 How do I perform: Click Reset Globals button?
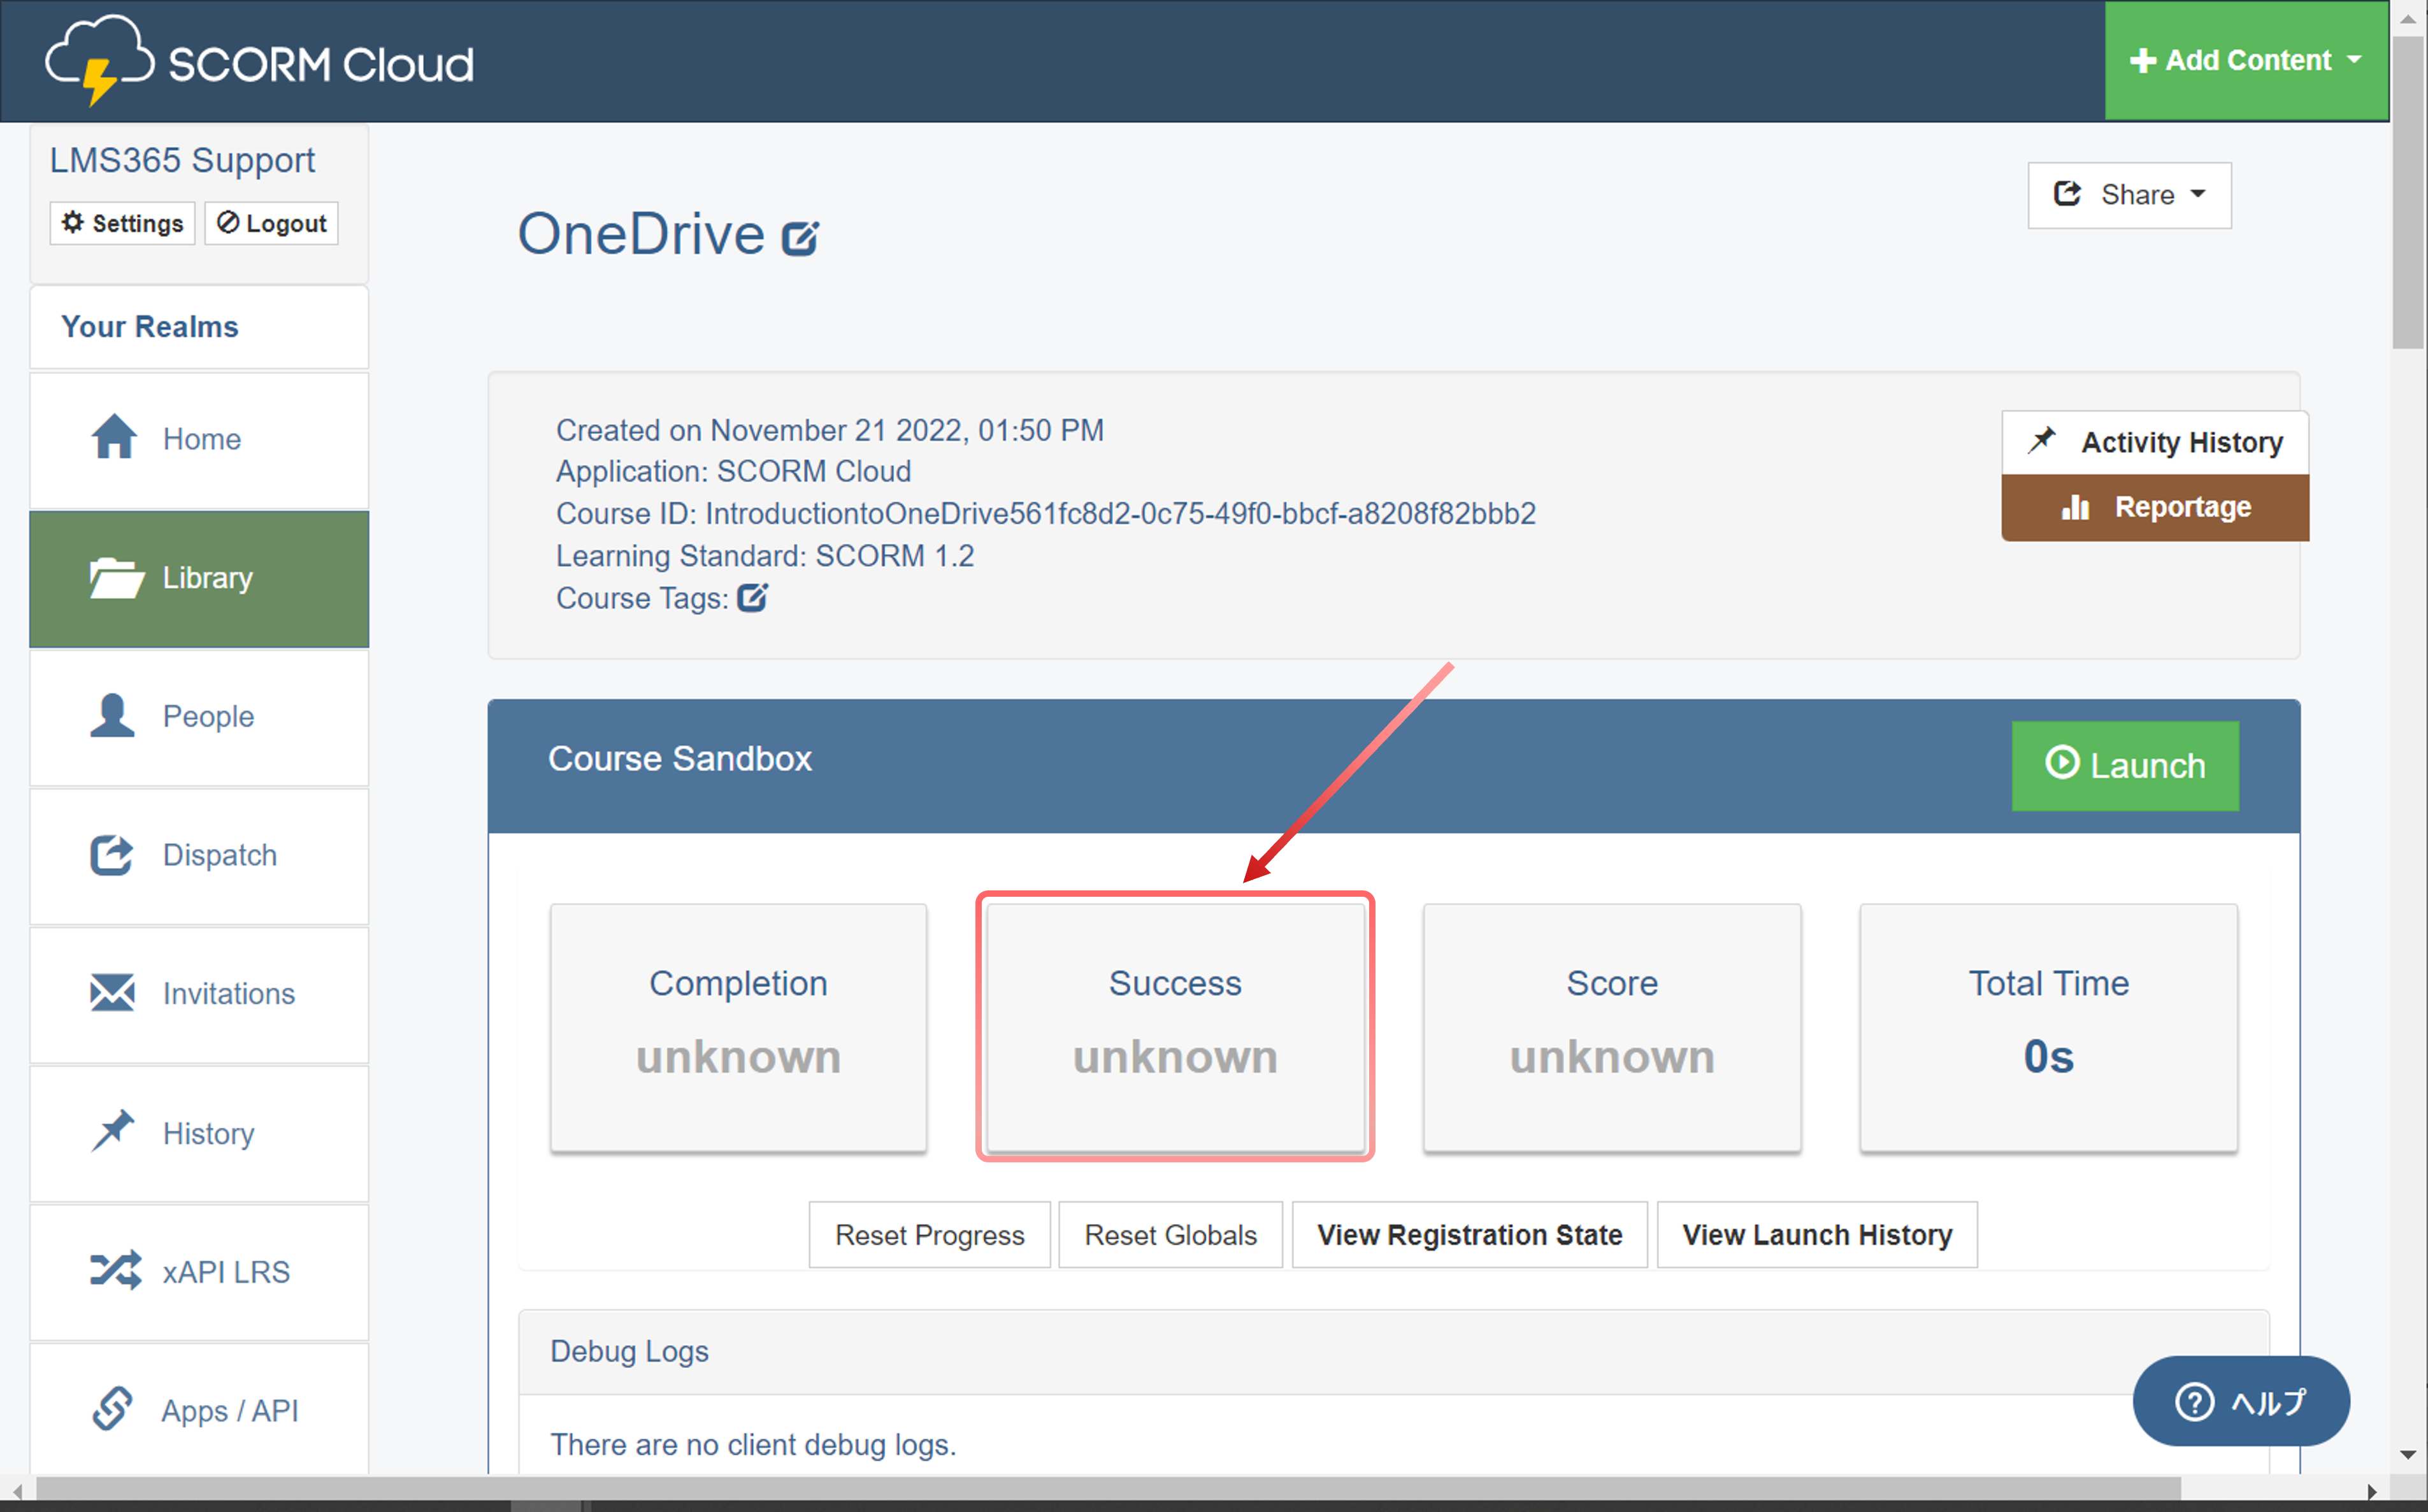coord(1170,1235)
